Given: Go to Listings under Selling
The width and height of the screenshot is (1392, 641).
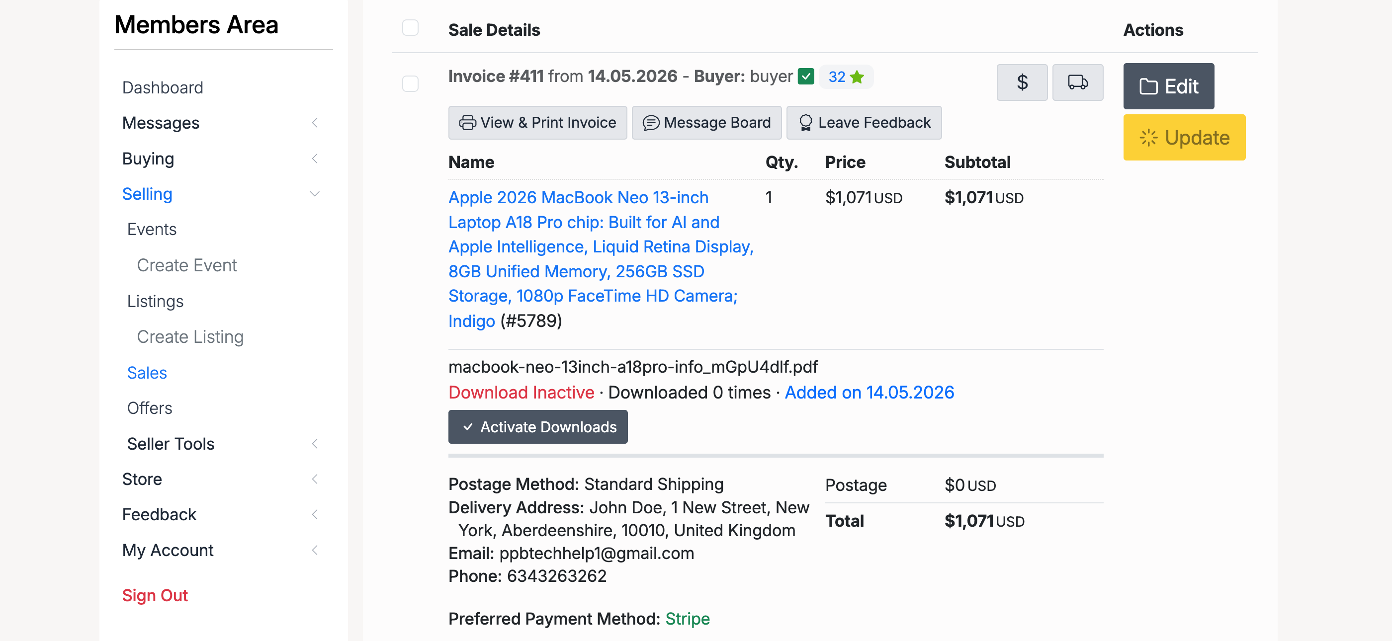Looking at the screenshot, I should coord(155,301).
